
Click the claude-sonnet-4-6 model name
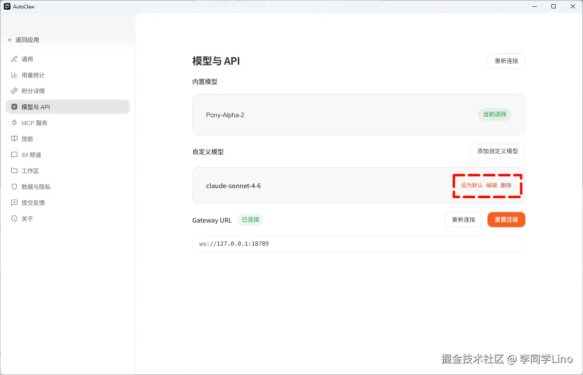point(233,186)
